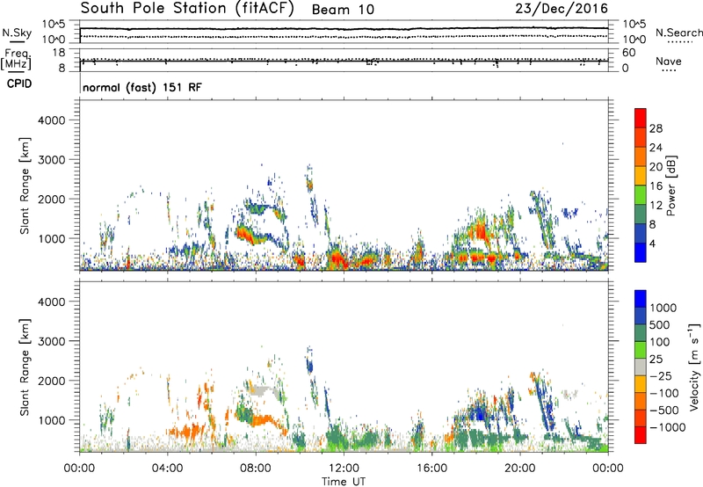703x487 pixels.
Task: Click the 10^0 tick beside N.Search
Action: point(634,40)
